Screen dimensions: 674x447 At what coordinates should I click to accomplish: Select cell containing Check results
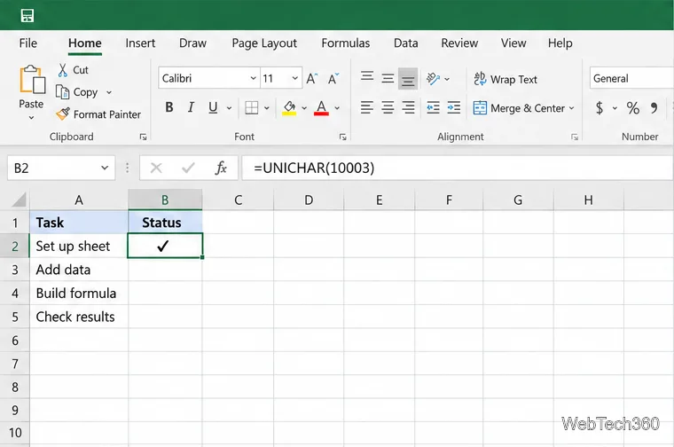coord(79,317)
